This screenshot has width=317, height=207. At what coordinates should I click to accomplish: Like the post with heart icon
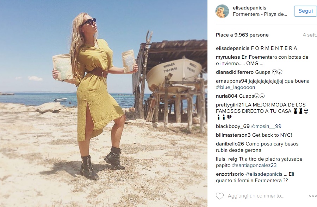tap(220, 196)
